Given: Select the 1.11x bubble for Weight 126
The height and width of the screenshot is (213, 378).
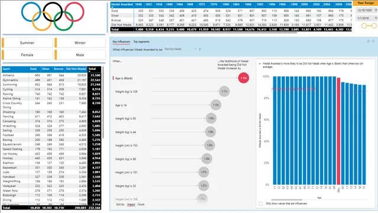Looking at the screenshot, I should pos(224,92).
